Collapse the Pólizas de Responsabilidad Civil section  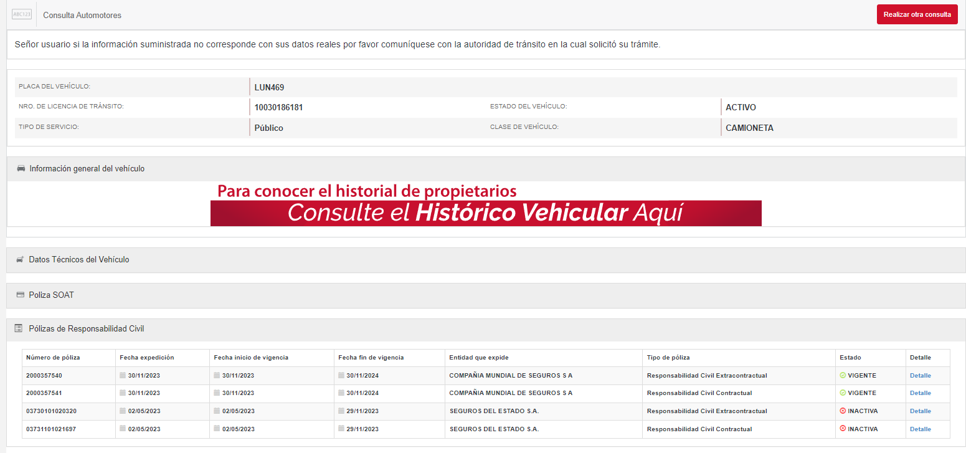click(x=87, y=328)
